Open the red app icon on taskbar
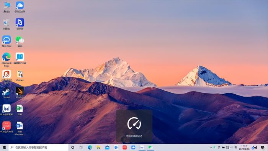This screenshot has width=268, height=151. click(x=124, y=148)
